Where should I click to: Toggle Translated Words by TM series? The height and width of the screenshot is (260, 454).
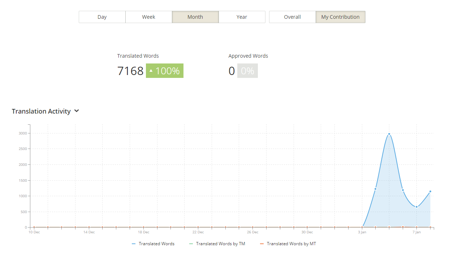(x=217, y=244)
